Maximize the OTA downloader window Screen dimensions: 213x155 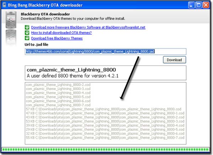point(199,5)
